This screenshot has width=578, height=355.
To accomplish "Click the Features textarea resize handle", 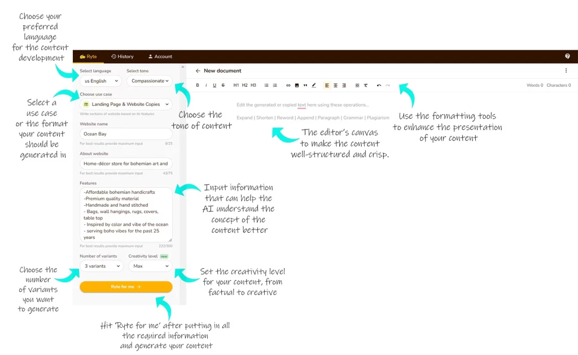I will coord(170,240).
